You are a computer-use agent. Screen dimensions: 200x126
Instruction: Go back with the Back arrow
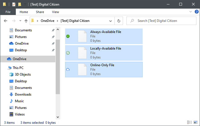click(x=6, y=21)
